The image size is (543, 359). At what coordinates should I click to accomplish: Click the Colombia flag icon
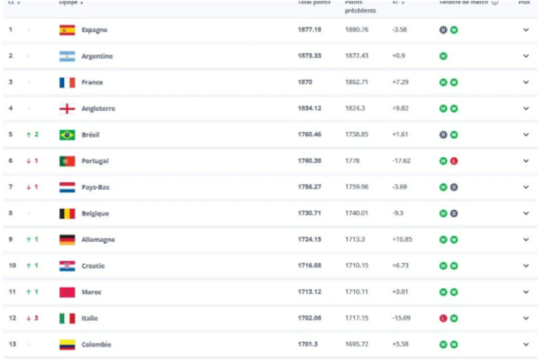tap(67, 345)
